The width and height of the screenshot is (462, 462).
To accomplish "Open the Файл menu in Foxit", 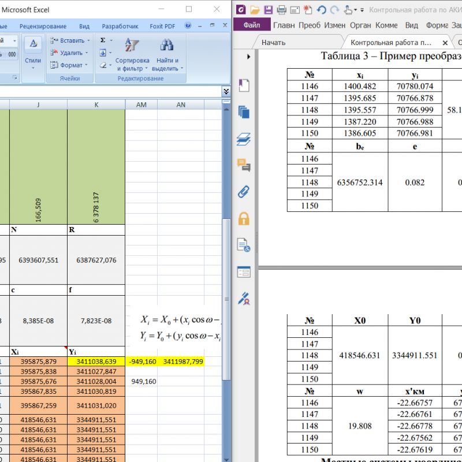I will 252,25.
